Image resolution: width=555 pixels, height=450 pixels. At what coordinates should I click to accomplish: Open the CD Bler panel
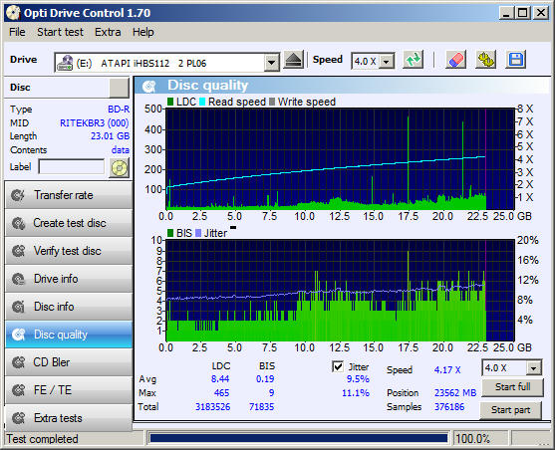[69, 362]
